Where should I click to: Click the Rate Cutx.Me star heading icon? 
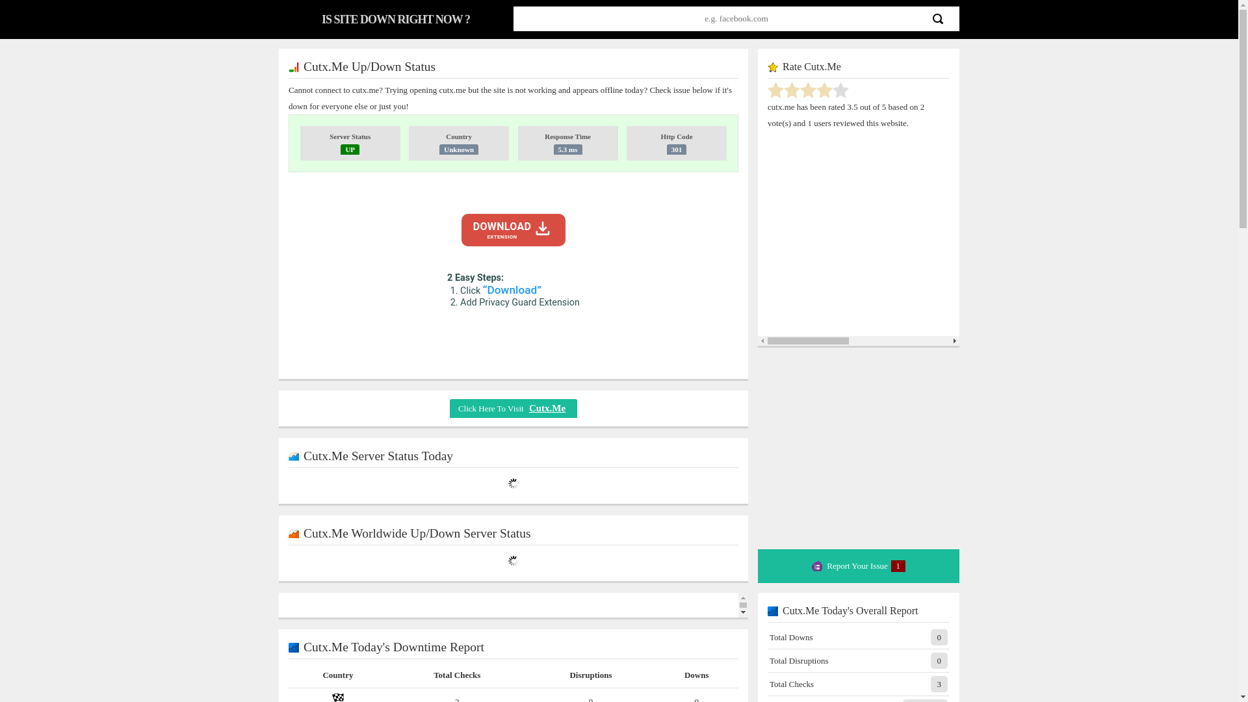tap(773, 68)
